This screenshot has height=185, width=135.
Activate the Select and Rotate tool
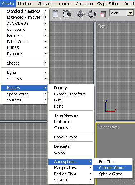point(92,14)
